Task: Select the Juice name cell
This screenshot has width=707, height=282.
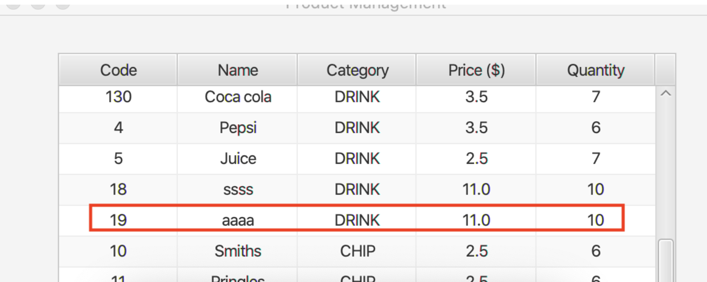Action: 237,159
